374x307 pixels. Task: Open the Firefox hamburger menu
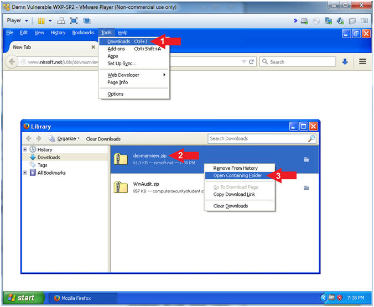362,61
